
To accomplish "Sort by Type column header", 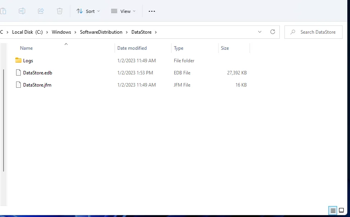I will (179, 48).
